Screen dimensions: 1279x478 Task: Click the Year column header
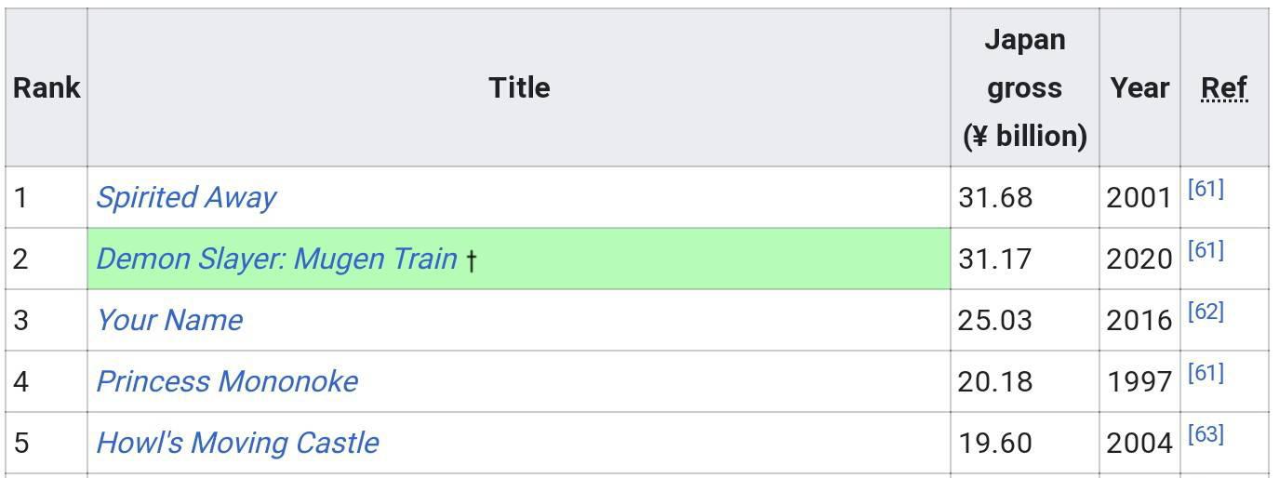coord(1139,87)
